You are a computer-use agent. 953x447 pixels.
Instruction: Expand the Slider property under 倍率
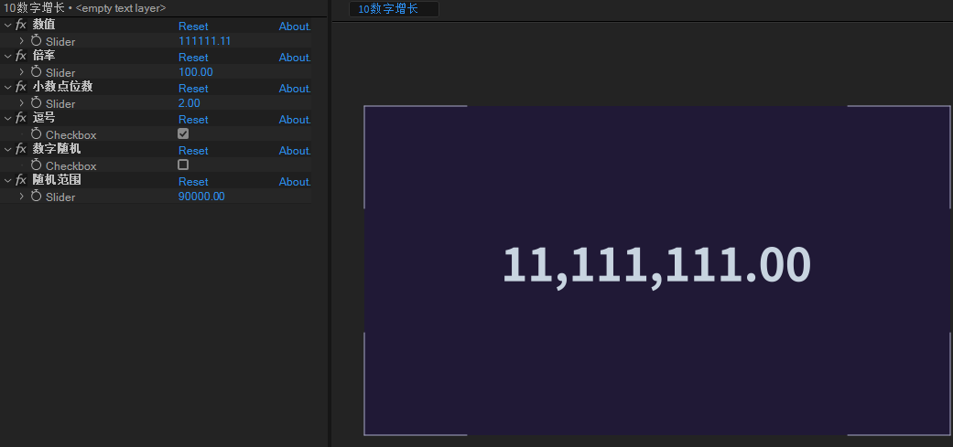(21, 72)
